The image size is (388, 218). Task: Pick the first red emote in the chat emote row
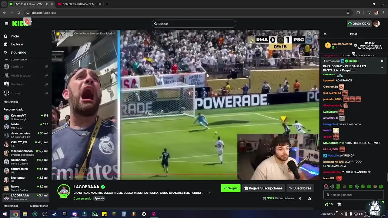point(326,187)
